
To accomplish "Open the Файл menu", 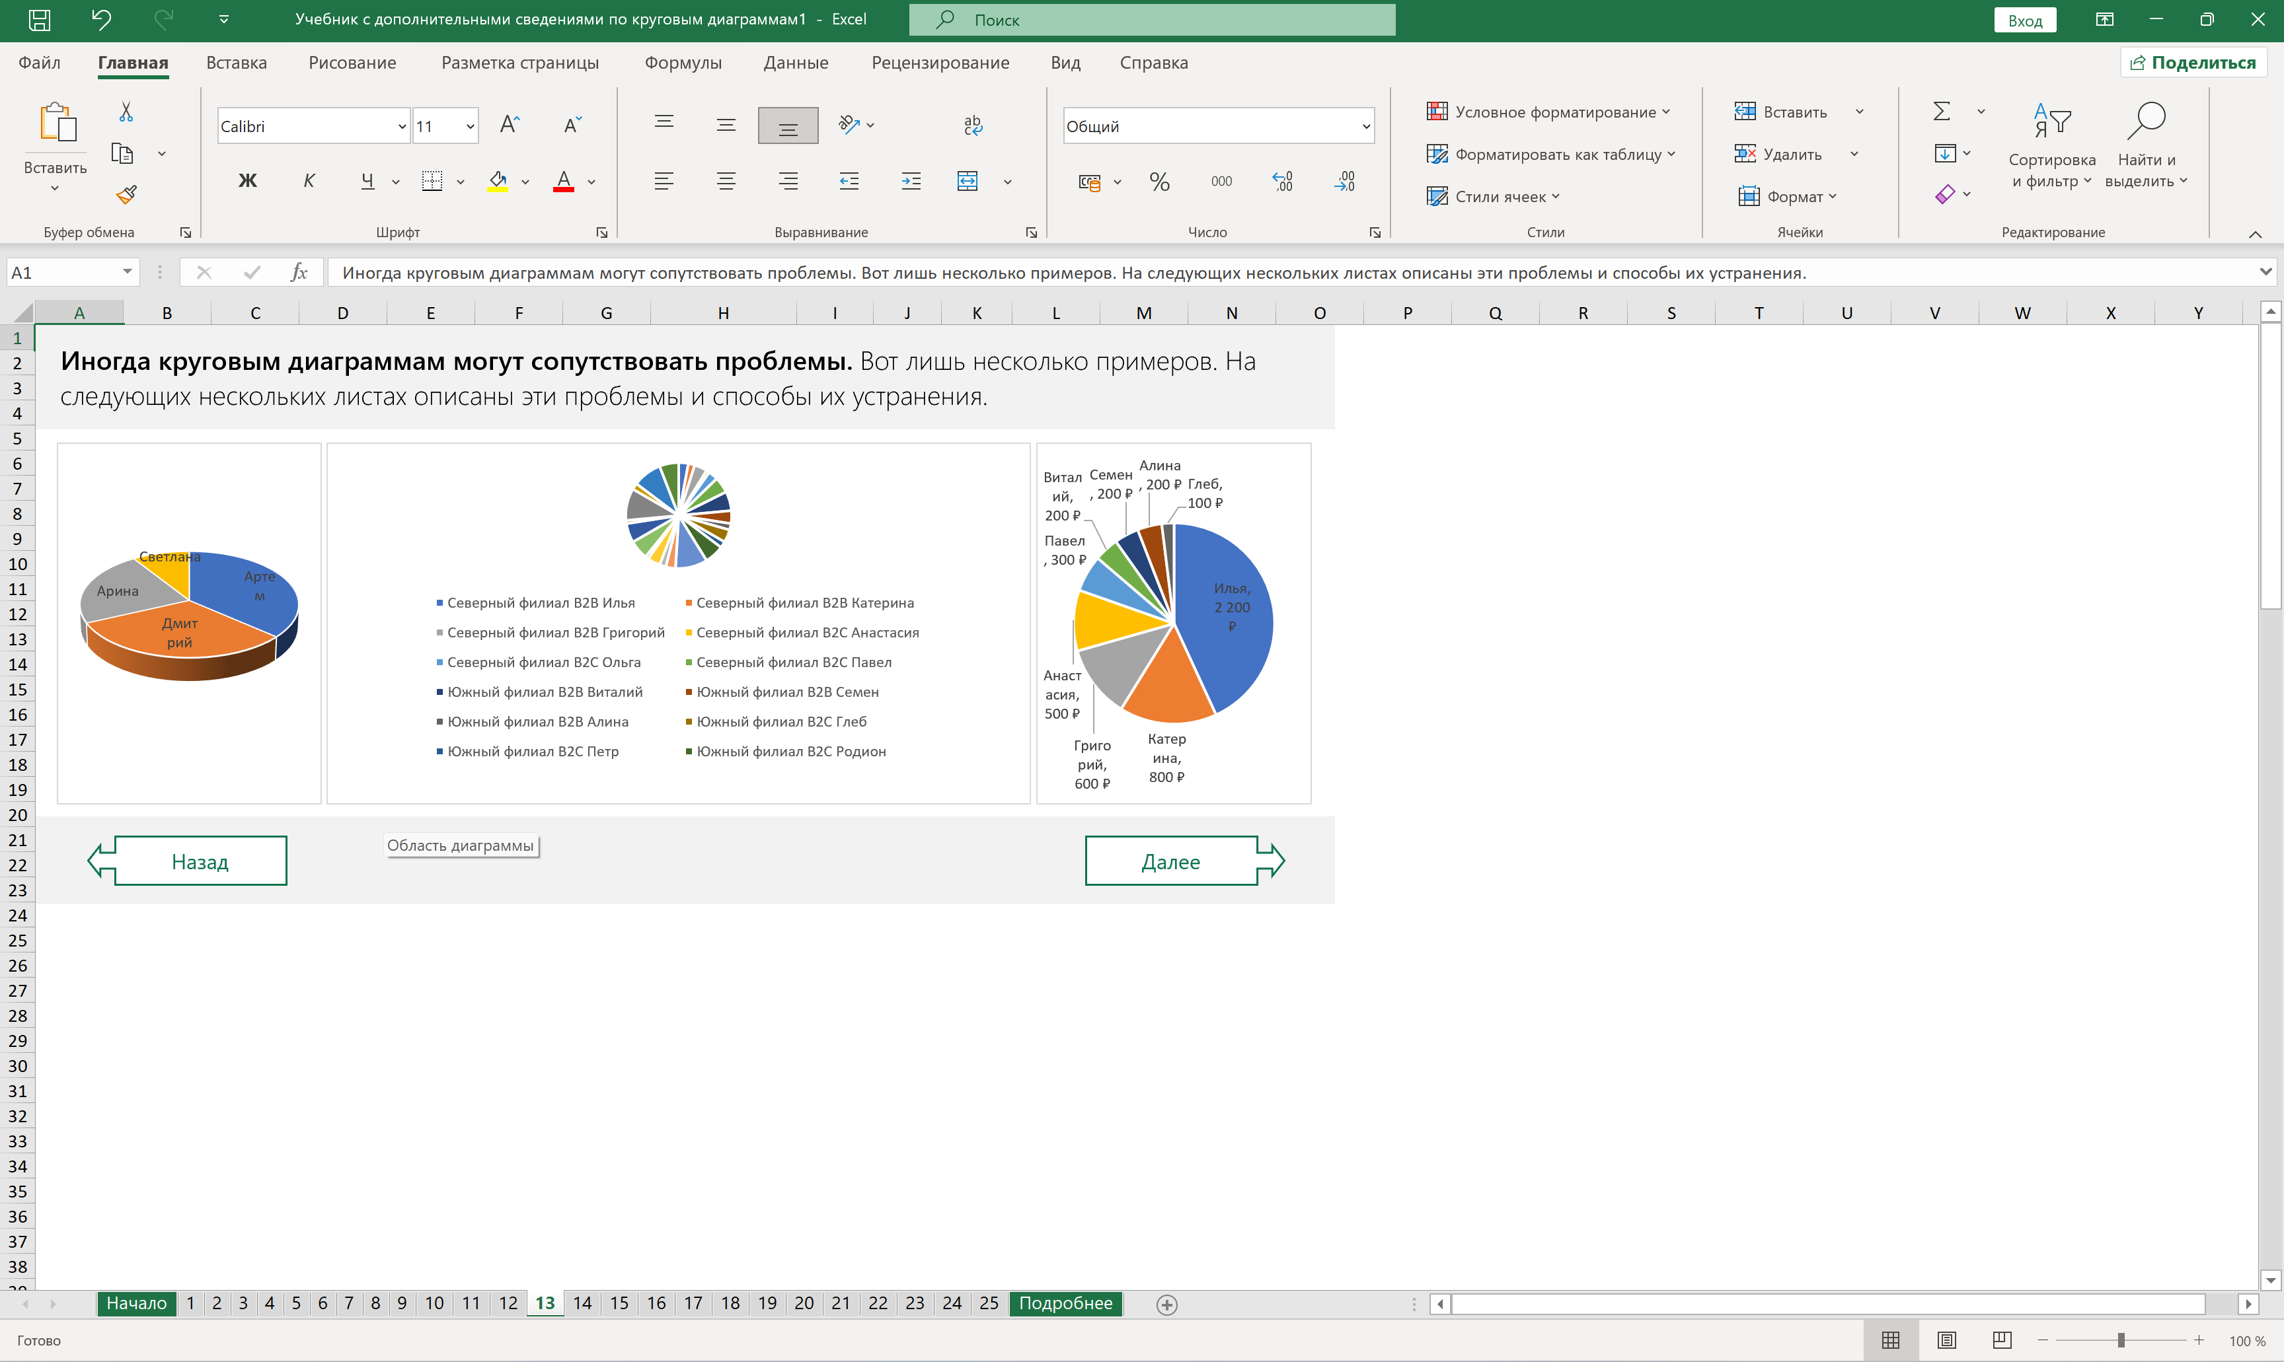I will coord(40,62).
